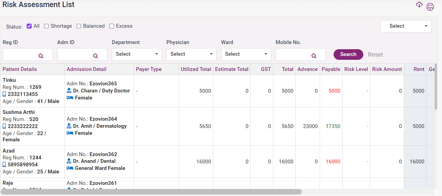442x196 pixels.
Task: Click phone icon beside Tinku's number 2332113455
Action: [x=4, y=94]
